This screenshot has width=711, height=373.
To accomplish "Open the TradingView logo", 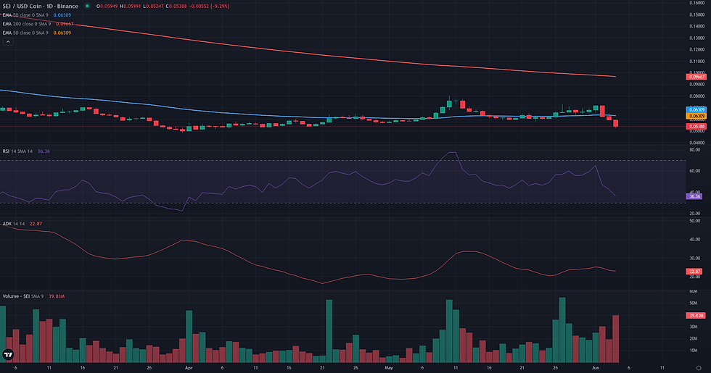I will coord(8,354).
